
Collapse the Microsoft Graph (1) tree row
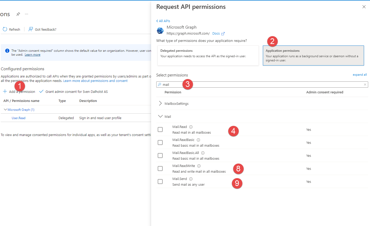pyautogui.click(x=5, y=110)
